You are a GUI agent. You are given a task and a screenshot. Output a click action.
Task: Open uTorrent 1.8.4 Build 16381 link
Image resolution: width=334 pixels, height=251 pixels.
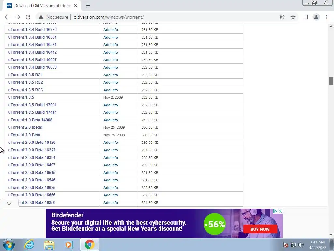coord(32,44)
